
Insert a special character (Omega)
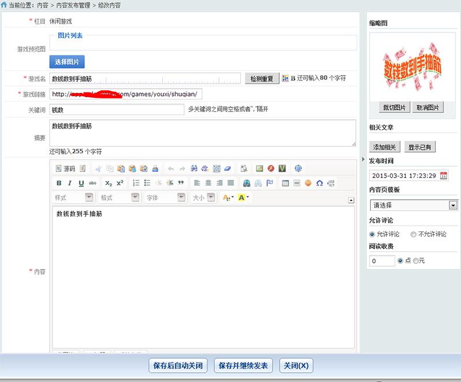319,183
